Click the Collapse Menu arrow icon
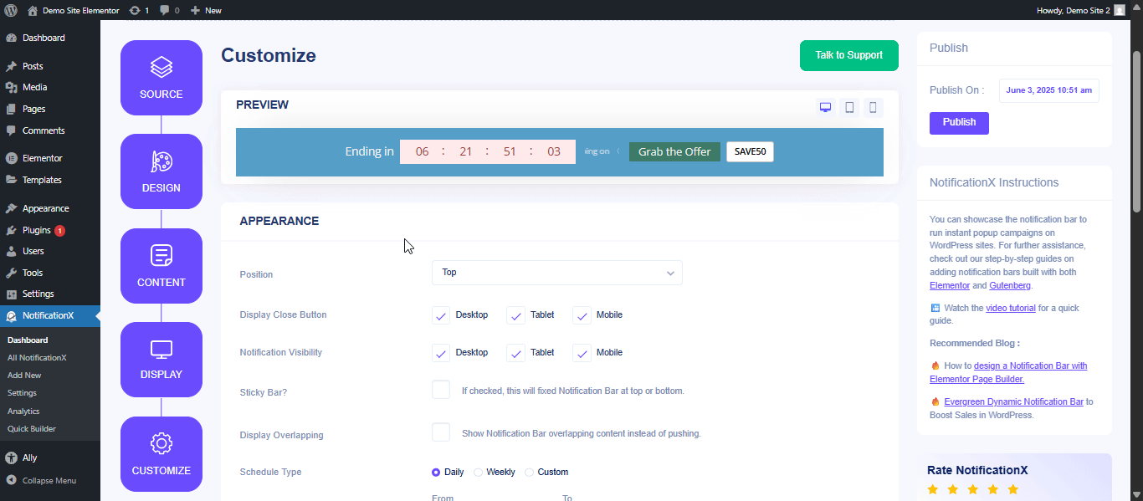This screenshot has height=501, width=1143. click(11, 480)
